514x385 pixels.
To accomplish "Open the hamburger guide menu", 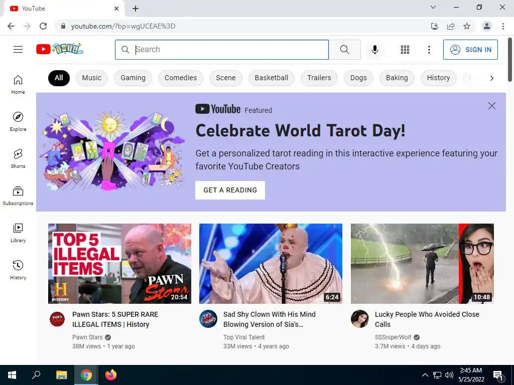I will coord(18,50).
